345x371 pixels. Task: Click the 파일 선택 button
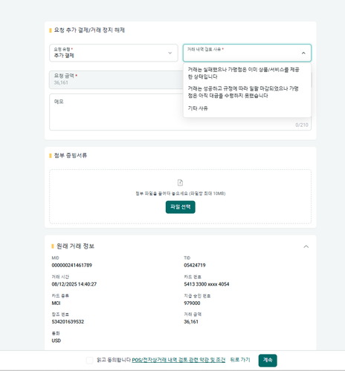(x=180, y=207)
